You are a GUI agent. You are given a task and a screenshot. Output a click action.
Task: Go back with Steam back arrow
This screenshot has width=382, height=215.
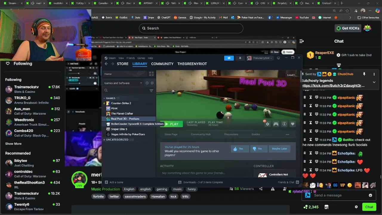(x=106, y=64)
